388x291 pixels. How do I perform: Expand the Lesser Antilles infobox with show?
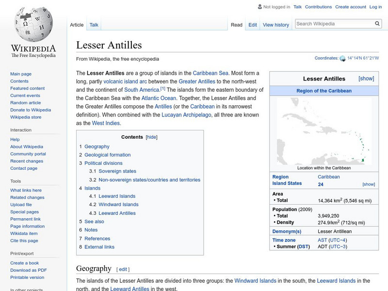[366, 79]
